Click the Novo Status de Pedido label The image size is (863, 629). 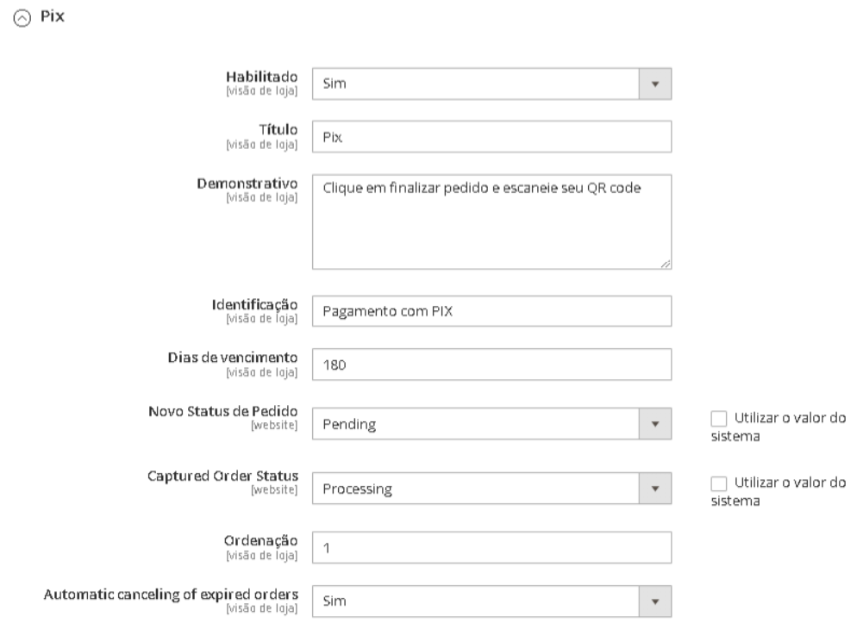(222, 411)
